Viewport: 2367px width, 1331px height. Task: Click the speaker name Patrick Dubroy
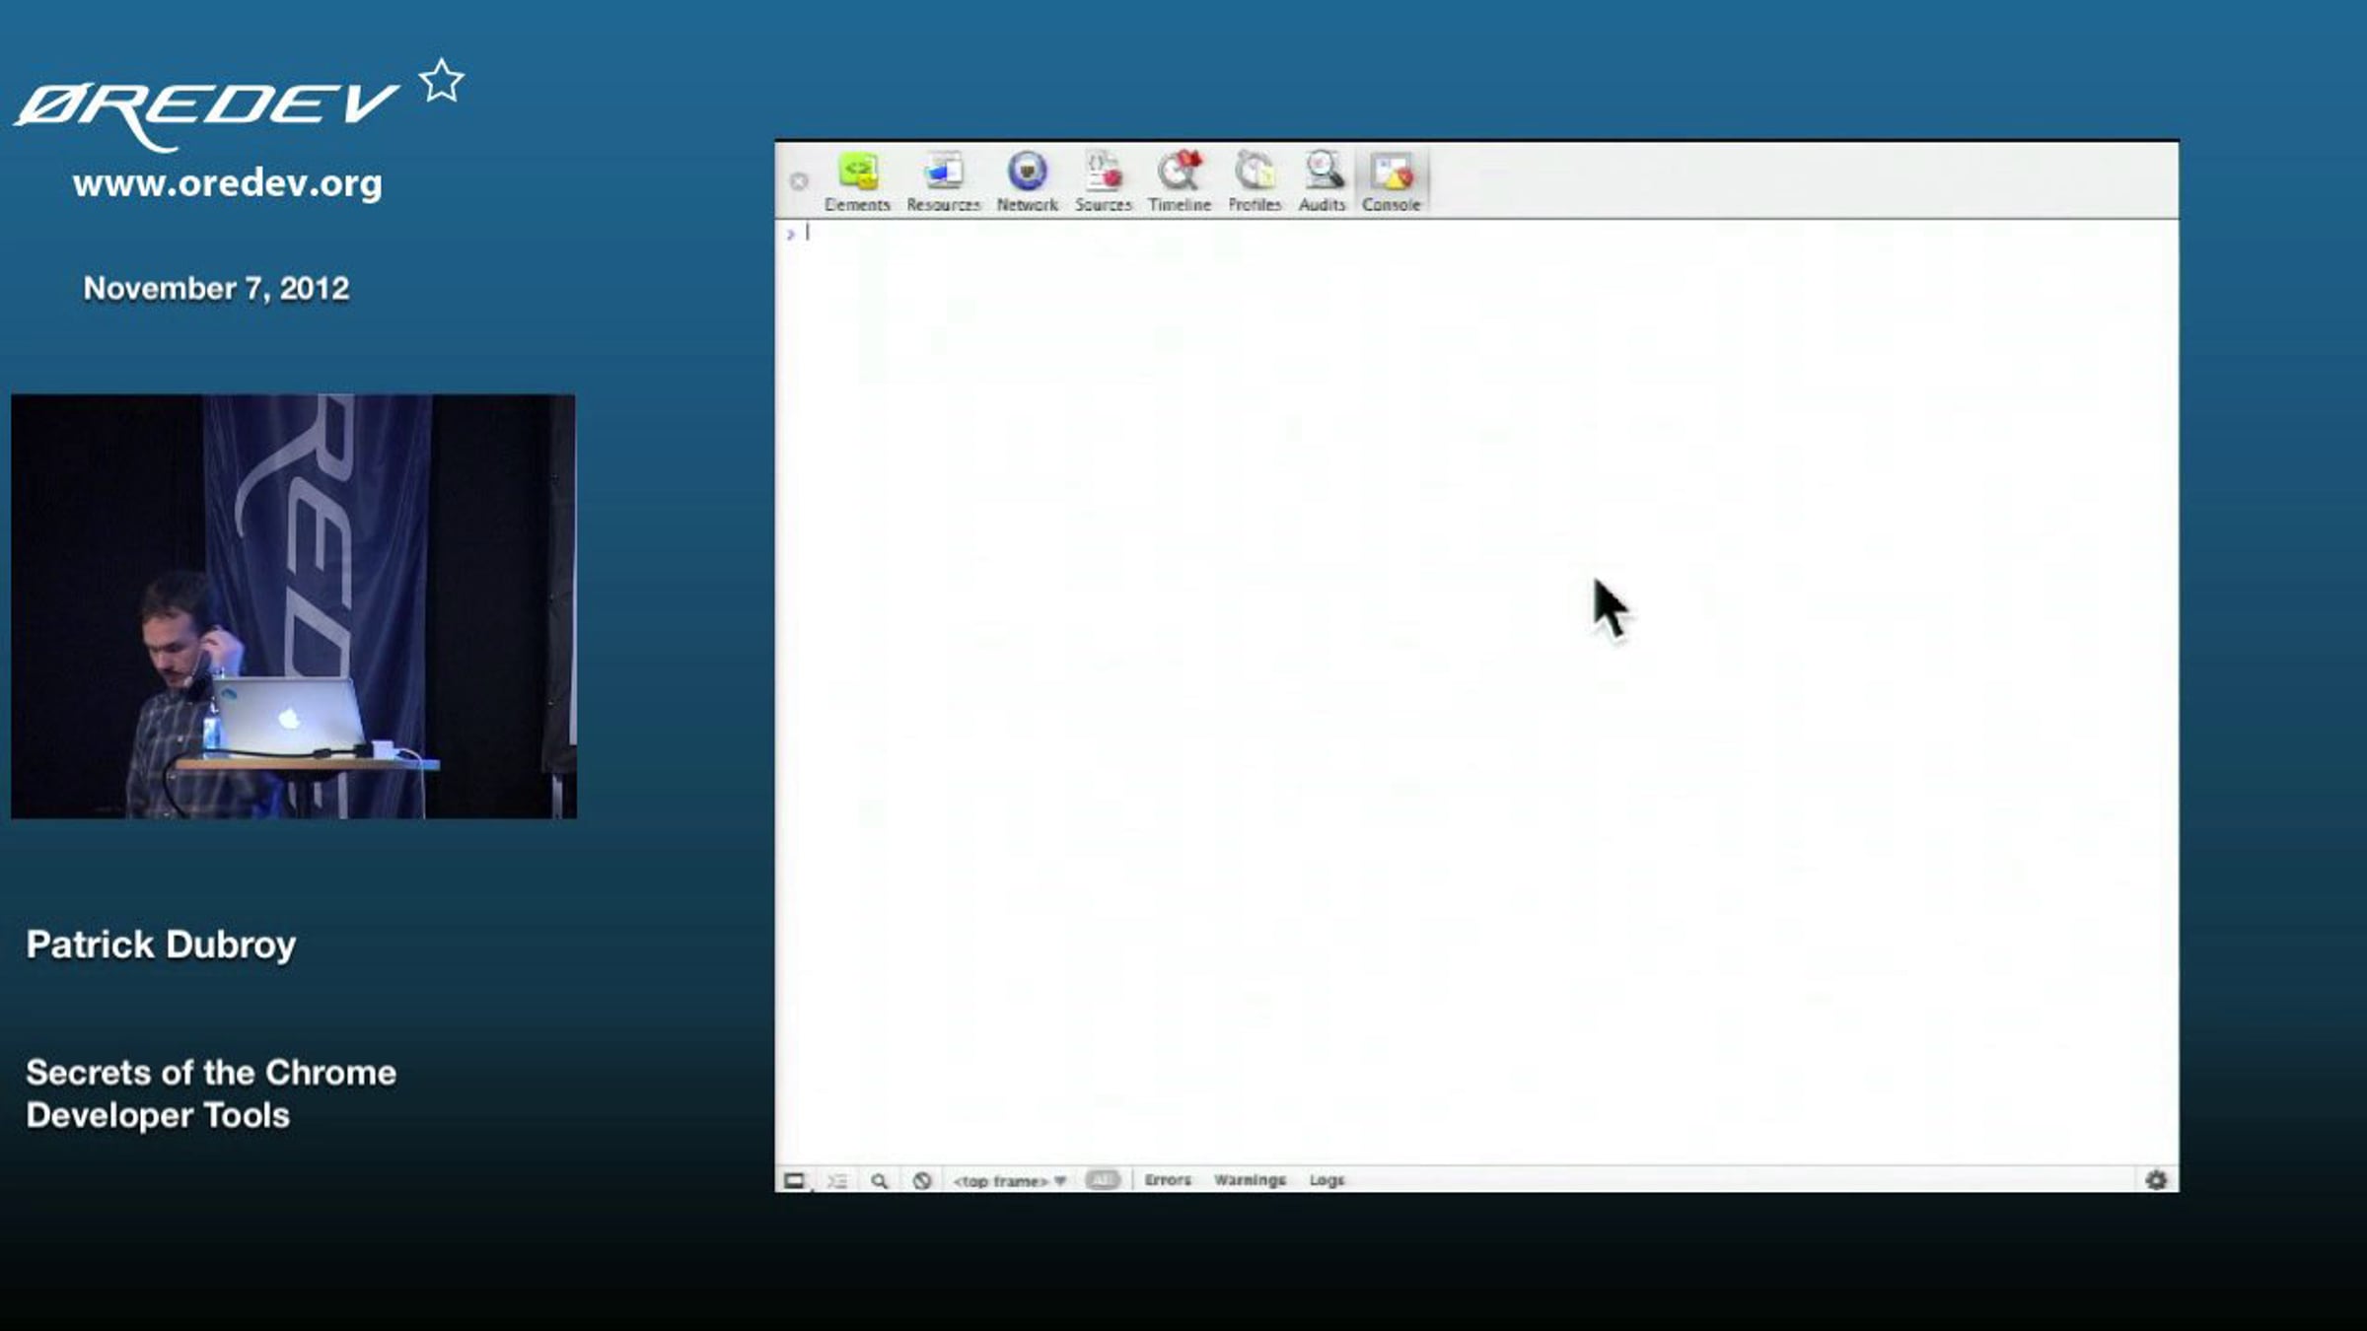161,945
